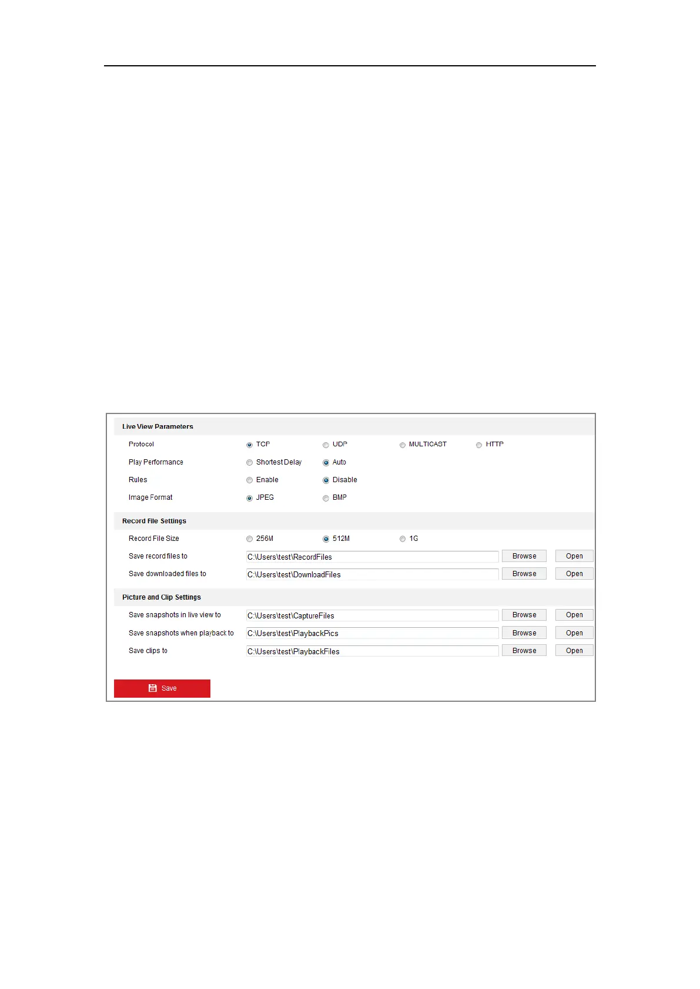This screenshot has width=700, height=989.
Task: Select the TCP protocol radio button
Action: (x=249, y=445)
